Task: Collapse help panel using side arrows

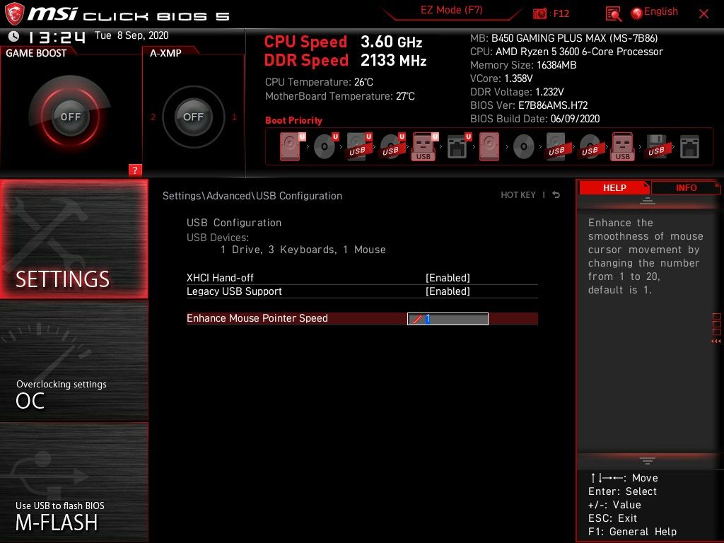Action: [716, 341]
